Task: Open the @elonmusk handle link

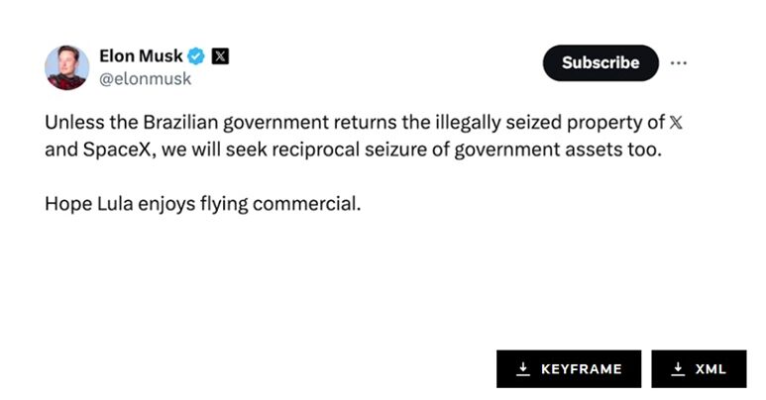Action: (145, 78)
